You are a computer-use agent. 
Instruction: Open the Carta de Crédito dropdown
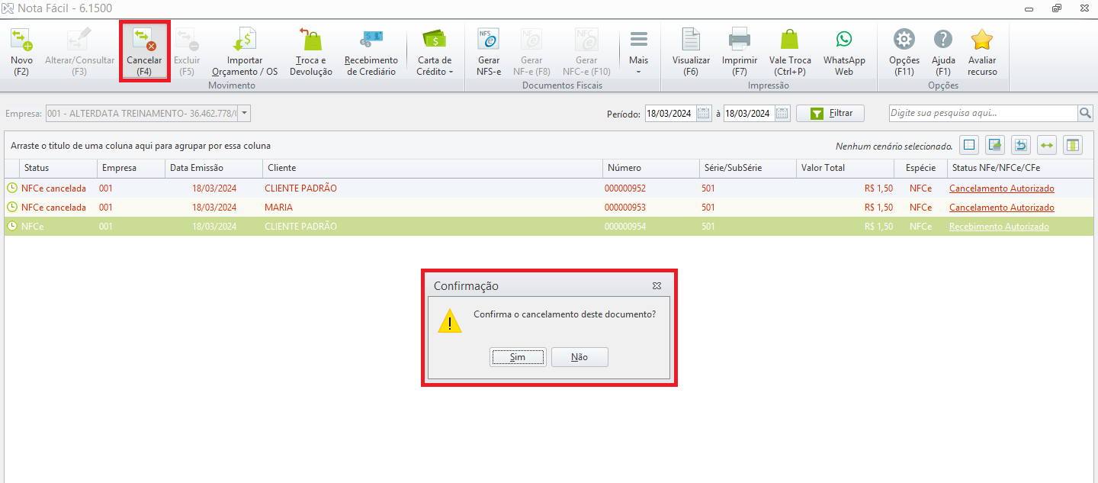(x=435, y=51)
